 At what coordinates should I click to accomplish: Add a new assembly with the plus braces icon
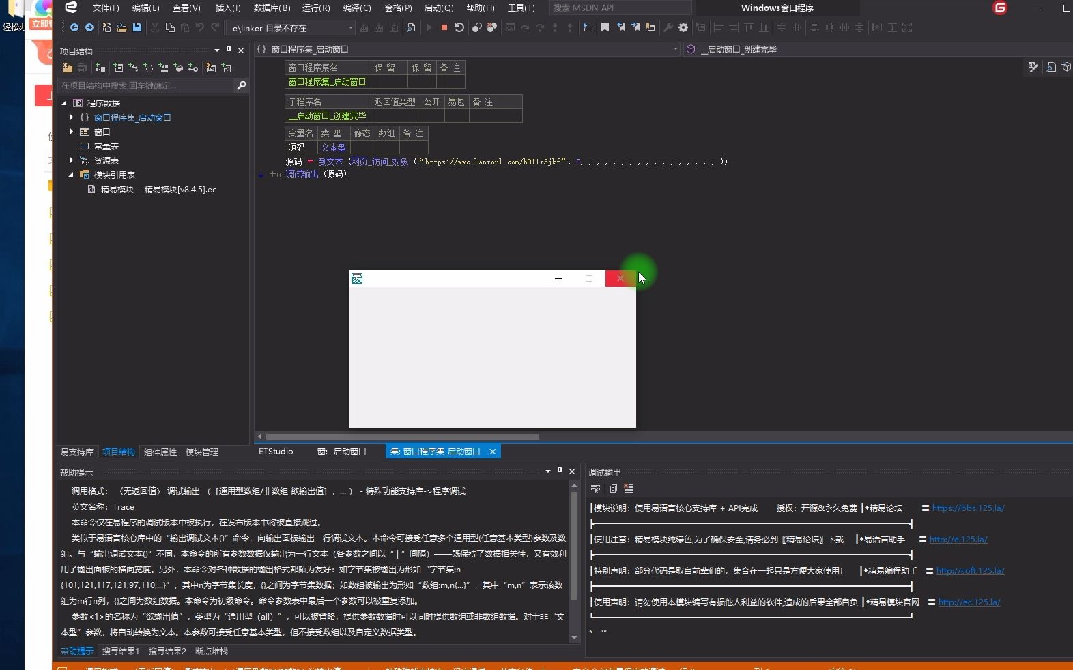click(x=147, y=68)
